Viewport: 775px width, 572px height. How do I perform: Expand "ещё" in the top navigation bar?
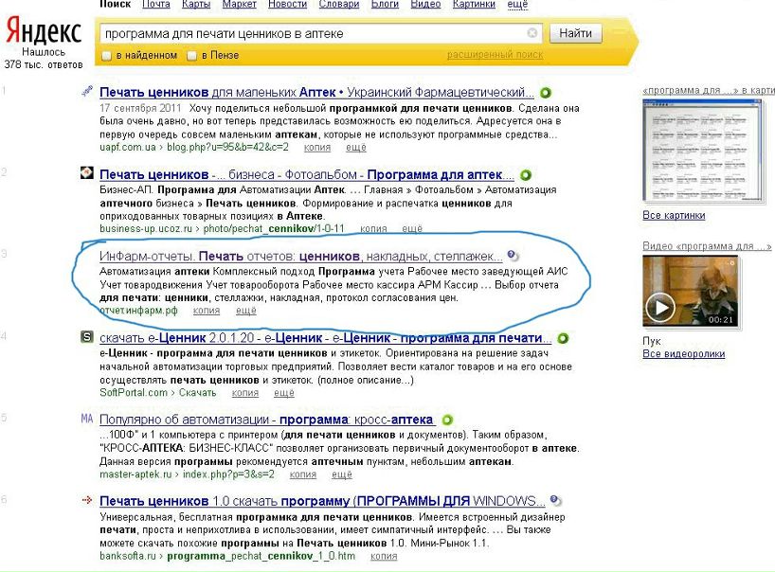click(517, 5)
